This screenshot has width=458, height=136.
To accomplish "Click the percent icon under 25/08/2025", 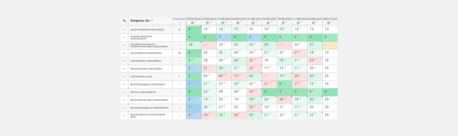I will pyautogui.click(x=268, y=23).
